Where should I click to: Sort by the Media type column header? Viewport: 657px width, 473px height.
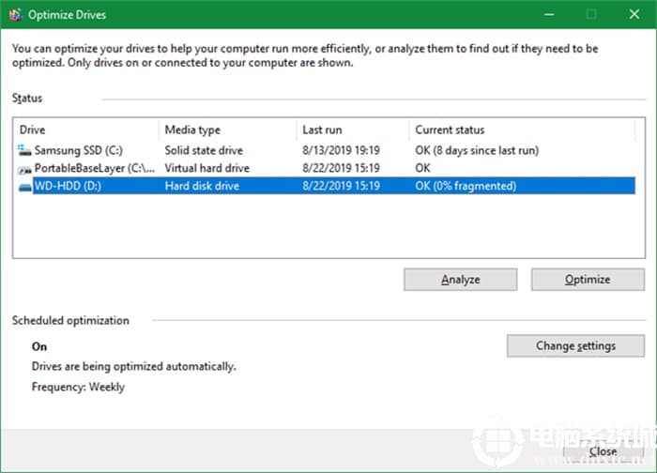point(228,130)
